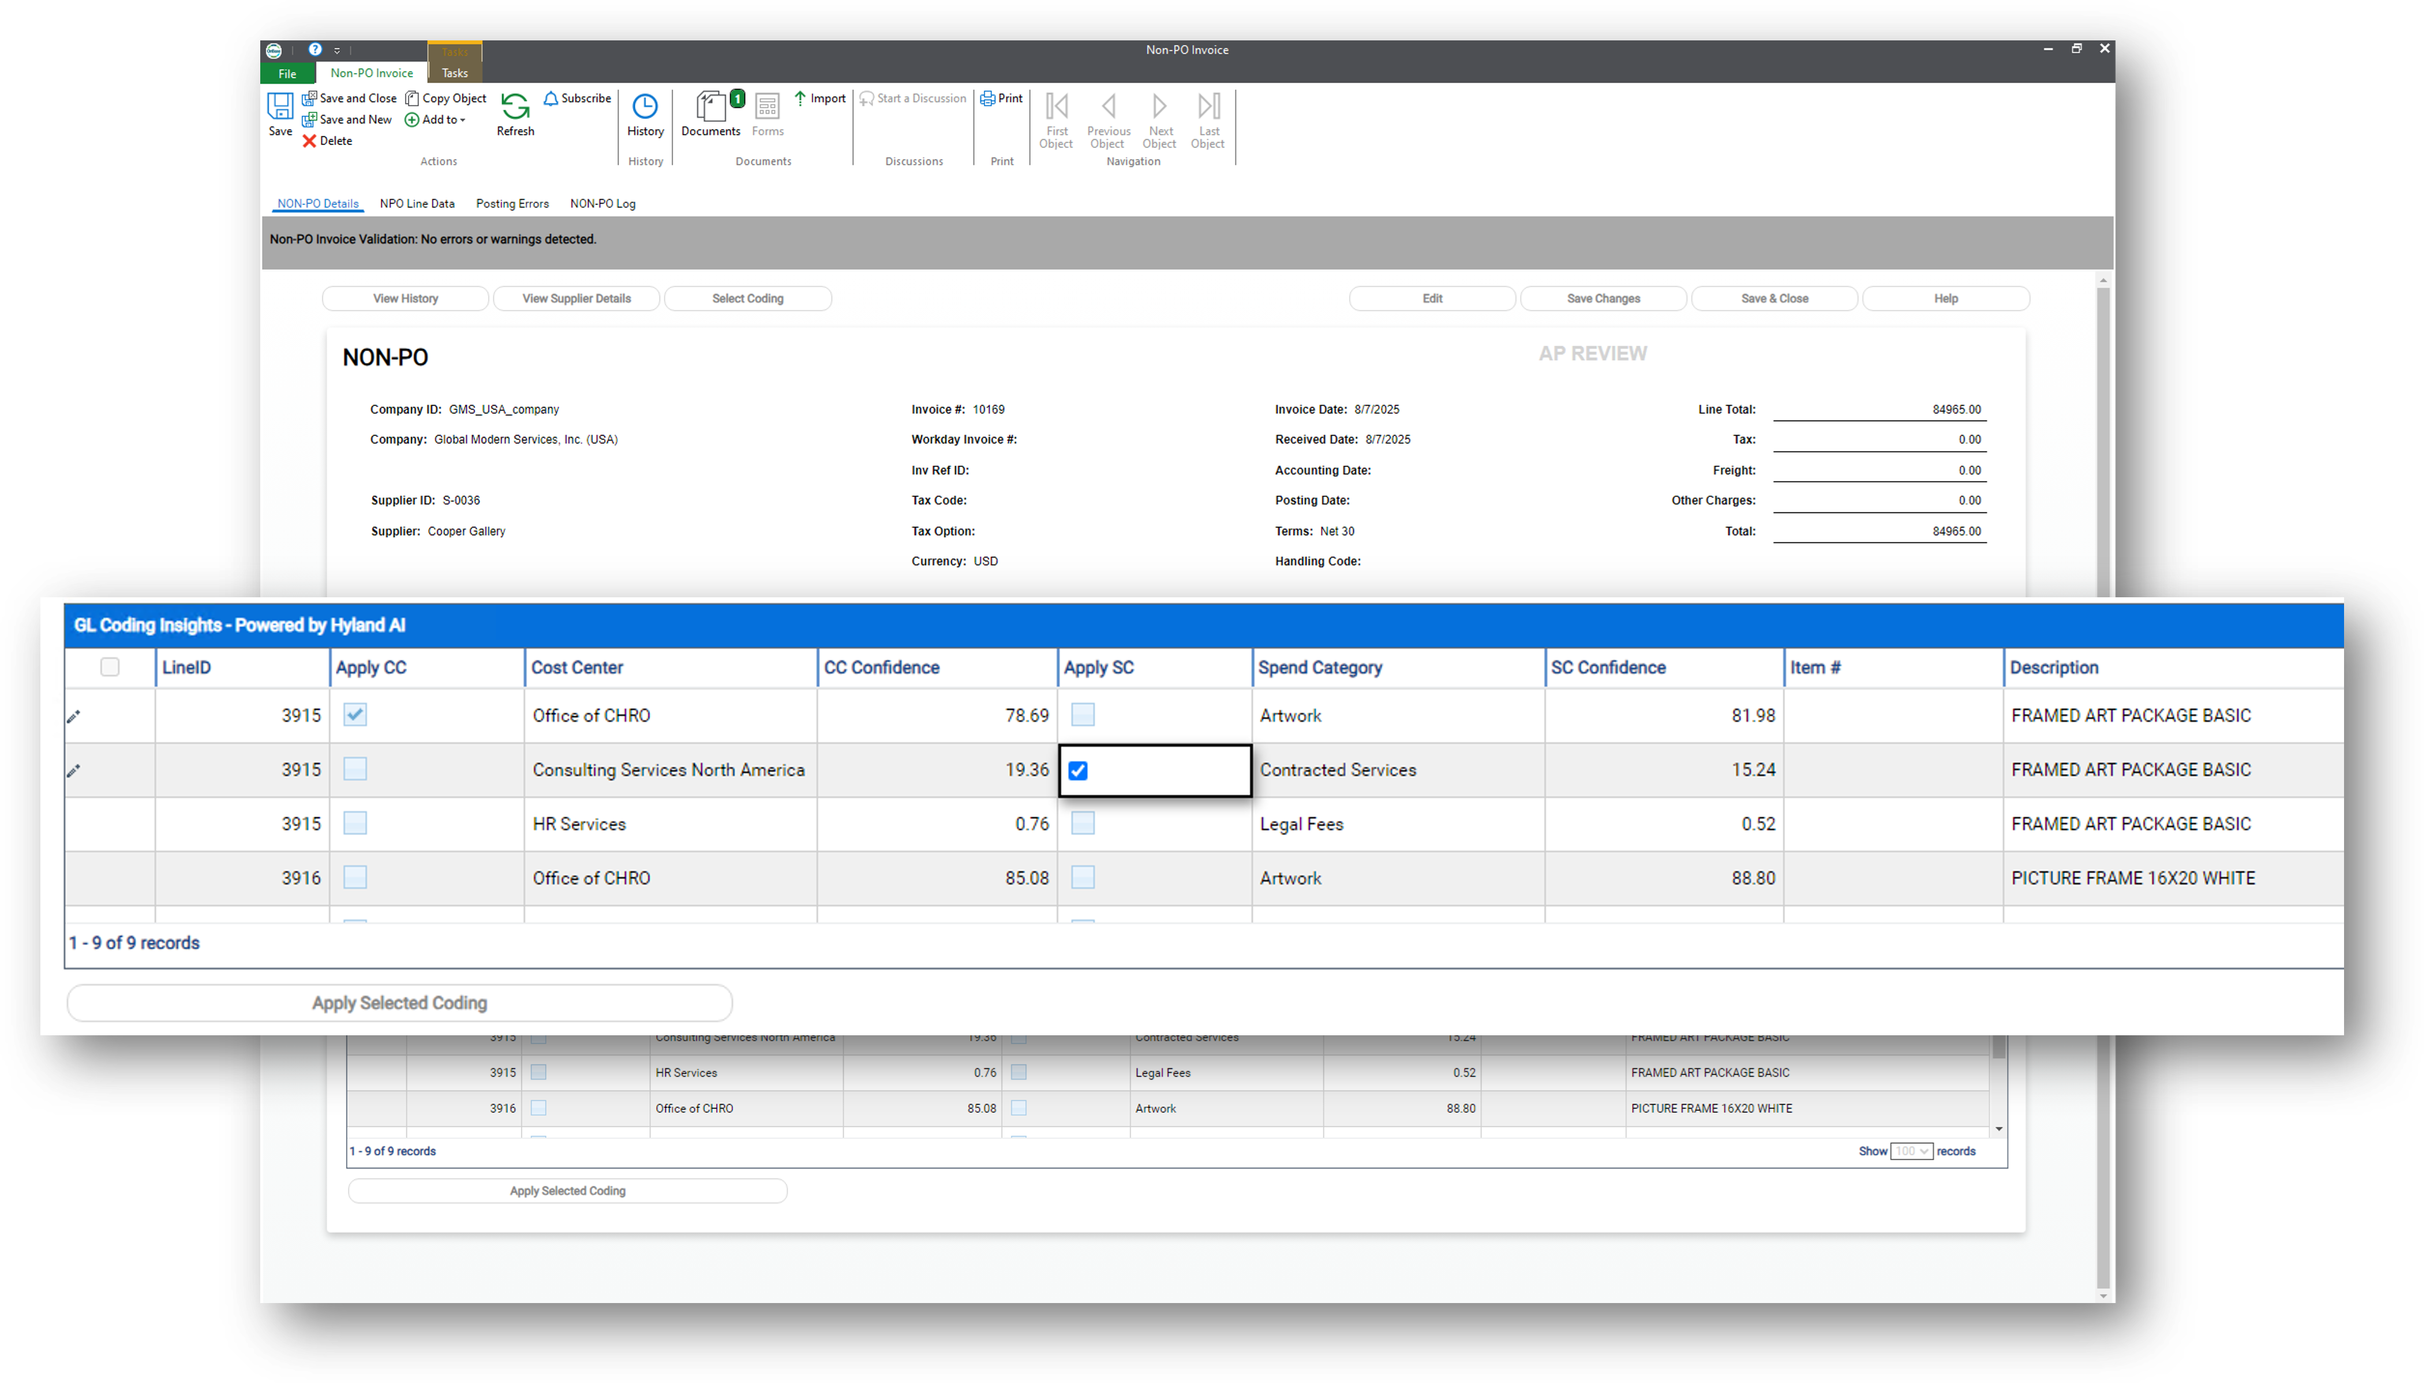2426x1385 pixels.
Task: Click the Subscribe bell icon
Action: (x=551, y=98)
